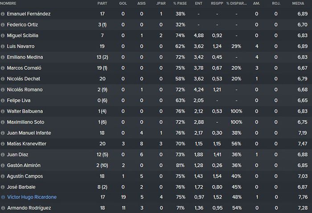Image resolution: width=312 pixels, height=213 pixels.
Task: Open Victor Hugo Ricardone player link
Action: (x=32, y=197)
